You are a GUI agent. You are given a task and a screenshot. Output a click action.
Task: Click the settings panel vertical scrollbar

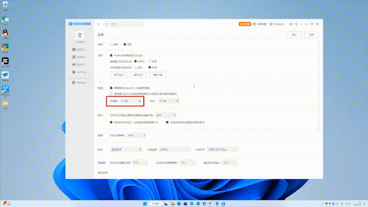coord(319,86)
